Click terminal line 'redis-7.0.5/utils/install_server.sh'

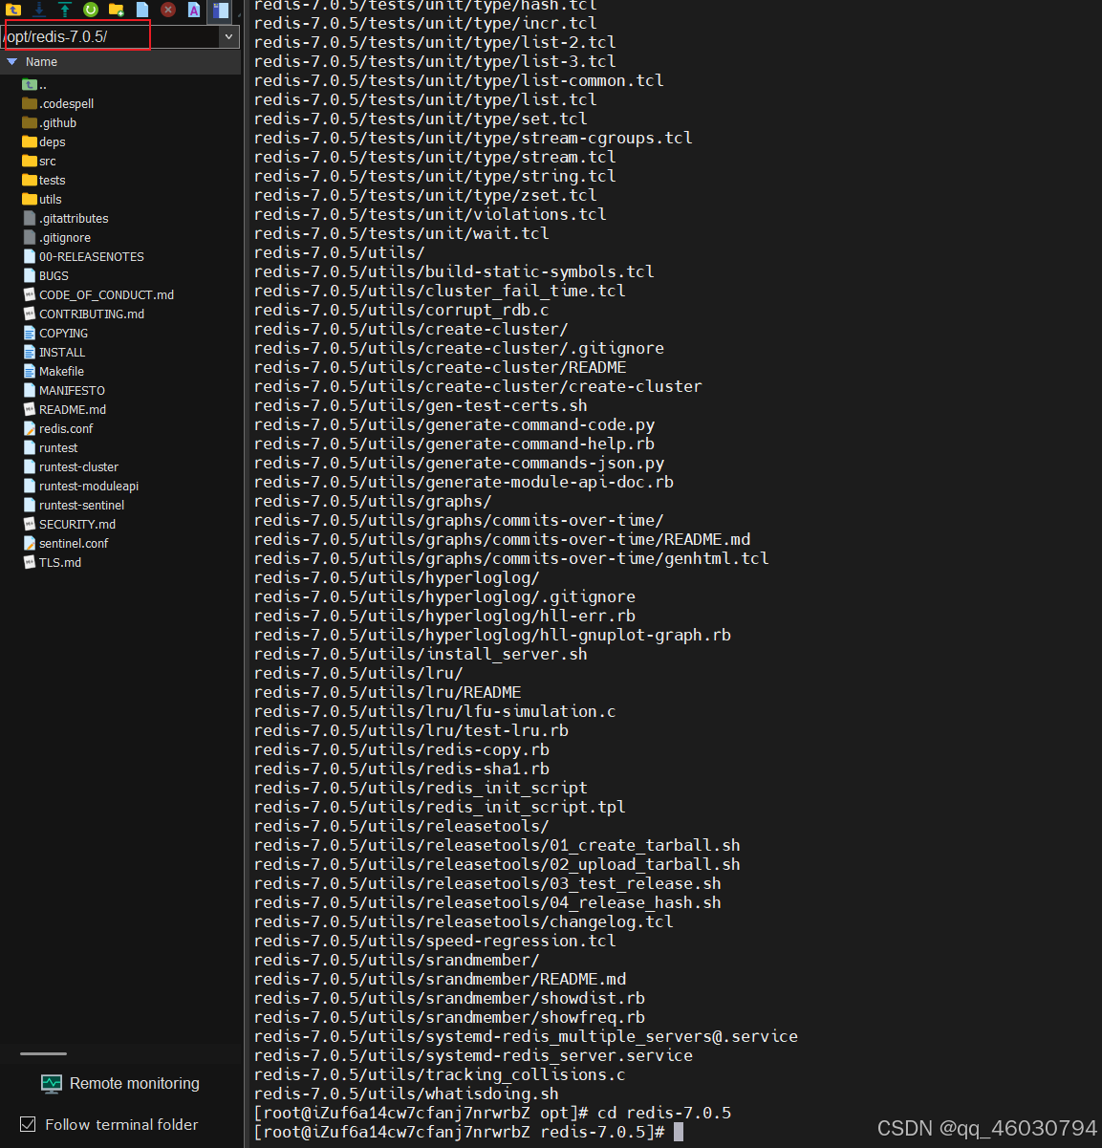[x=421, y=654]
